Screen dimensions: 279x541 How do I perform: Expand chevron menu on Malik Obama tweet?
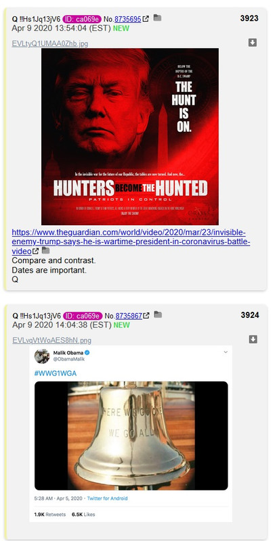tap(226, 352)
